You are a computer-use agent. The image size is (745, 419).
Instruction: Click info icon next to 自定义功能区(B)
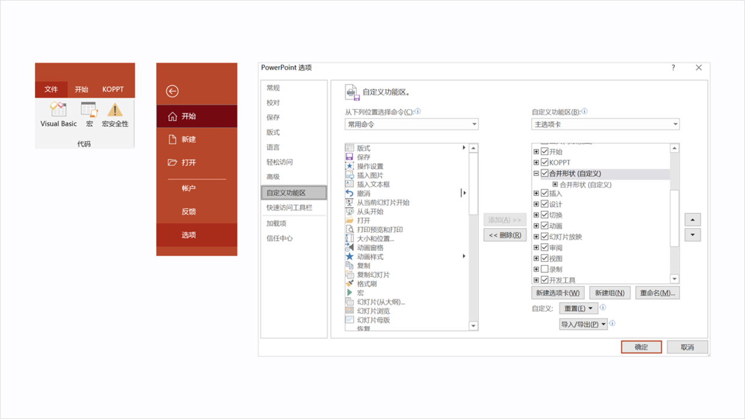[x=585, y=112]
